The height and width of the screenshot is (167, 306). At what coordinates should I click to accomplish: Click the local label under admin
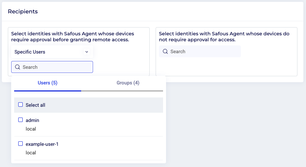tap(31, 129)
